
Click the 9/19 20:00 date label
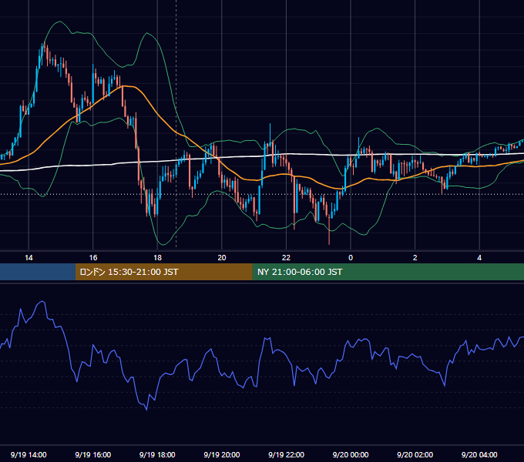point(222,454)
